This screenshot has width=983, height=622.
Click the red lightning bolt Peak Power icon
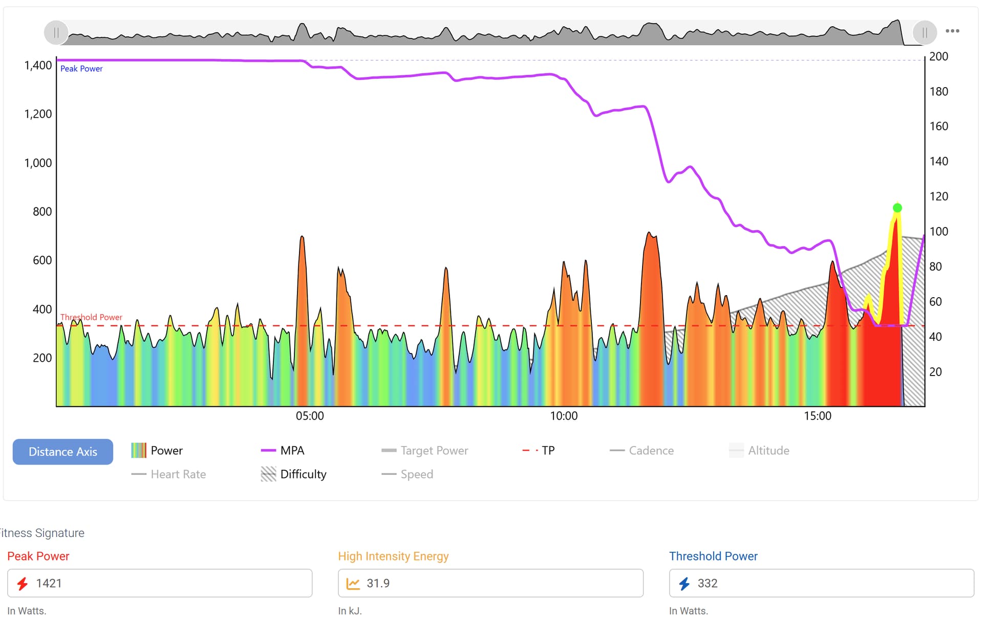point(23,584)
